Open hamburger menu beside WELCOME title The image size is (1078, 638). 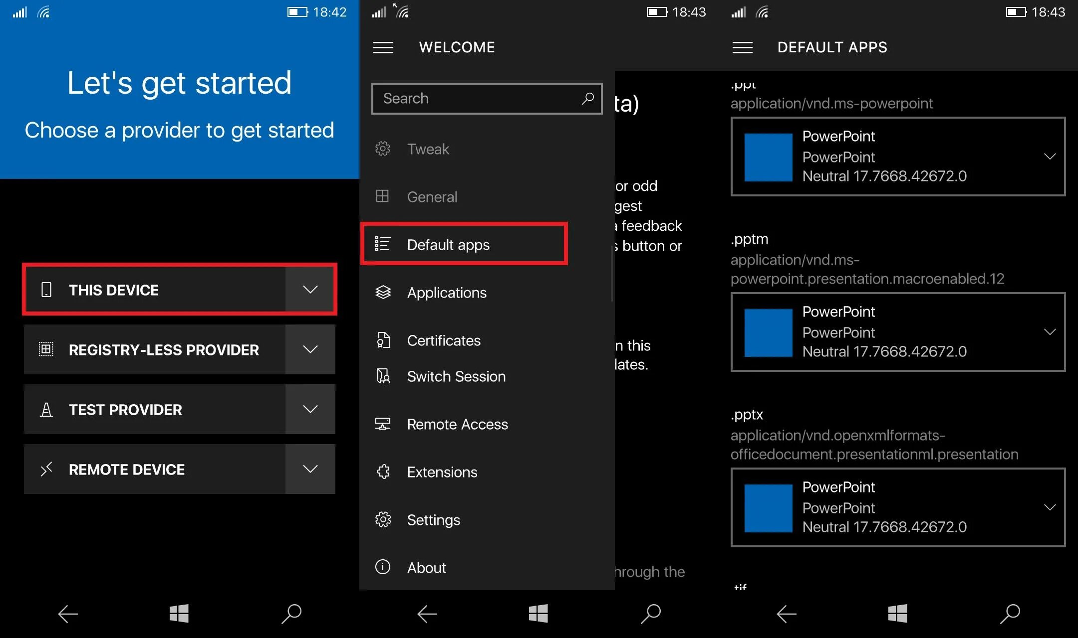click(x=383, y=47)
